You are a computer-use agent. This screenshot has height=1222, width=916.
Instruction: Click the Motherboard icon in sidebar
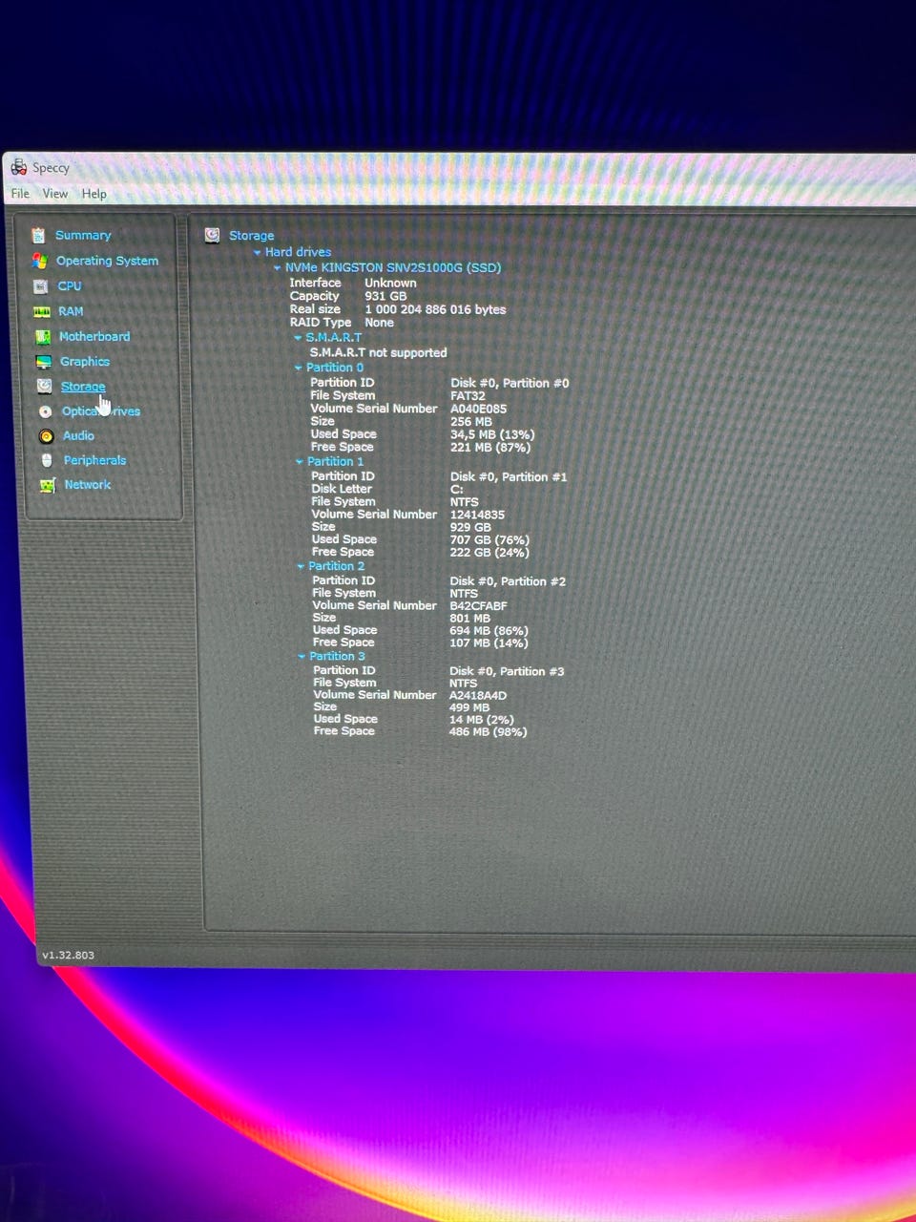click(42, 337)
